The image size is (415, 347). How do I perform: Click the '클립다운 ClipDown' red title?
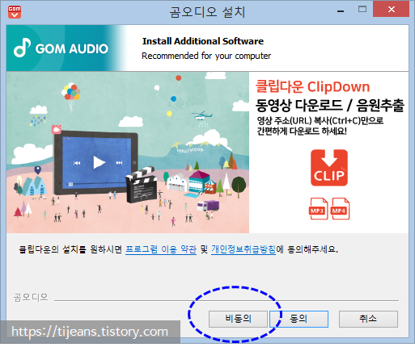(x=312, y=87)
